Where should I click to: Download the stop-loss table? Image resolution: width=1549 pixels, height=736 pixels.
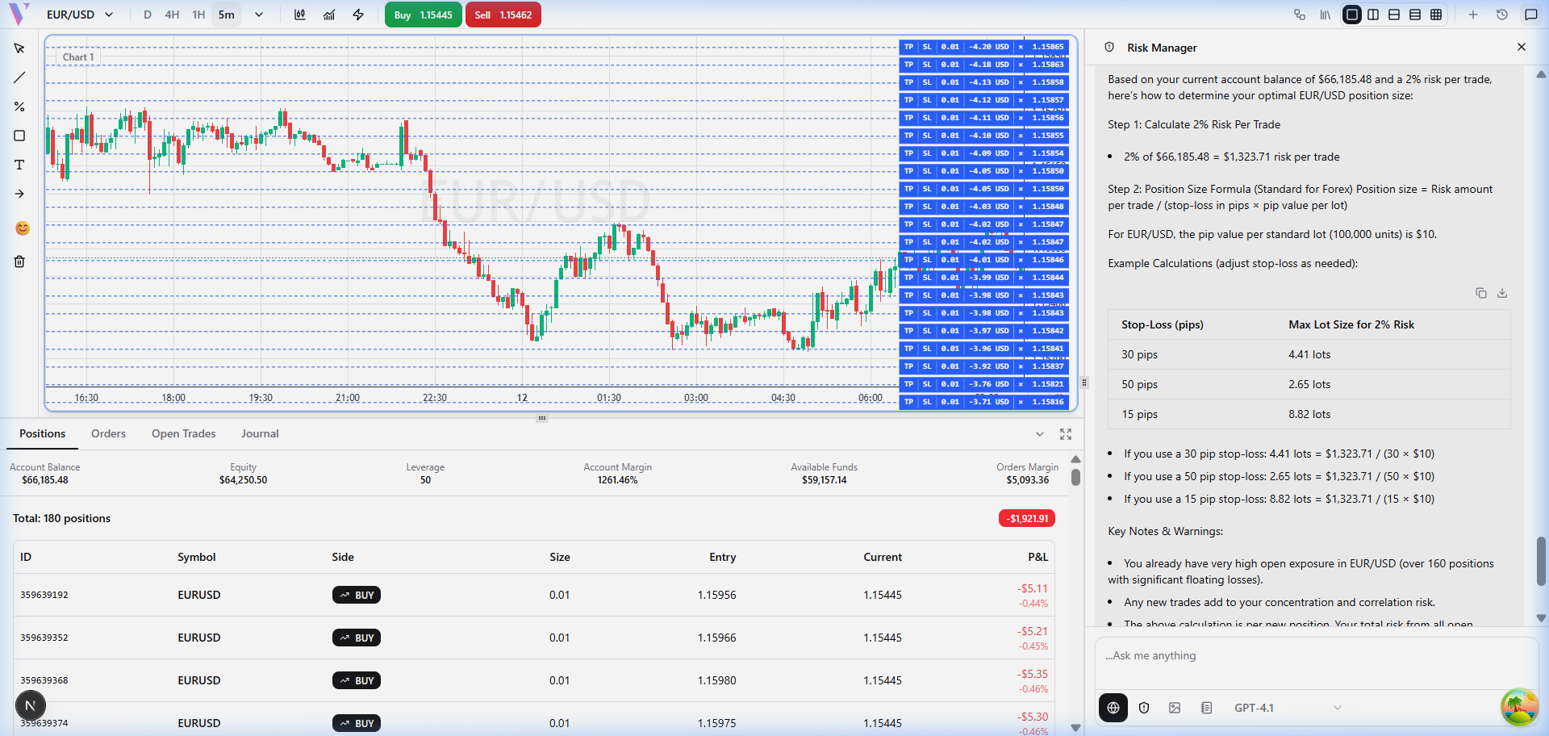[1501, 293]
